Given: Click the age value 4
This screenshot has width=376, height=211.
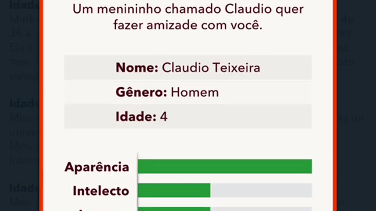Looking at the screenshot, I should (x=164, y=117).
